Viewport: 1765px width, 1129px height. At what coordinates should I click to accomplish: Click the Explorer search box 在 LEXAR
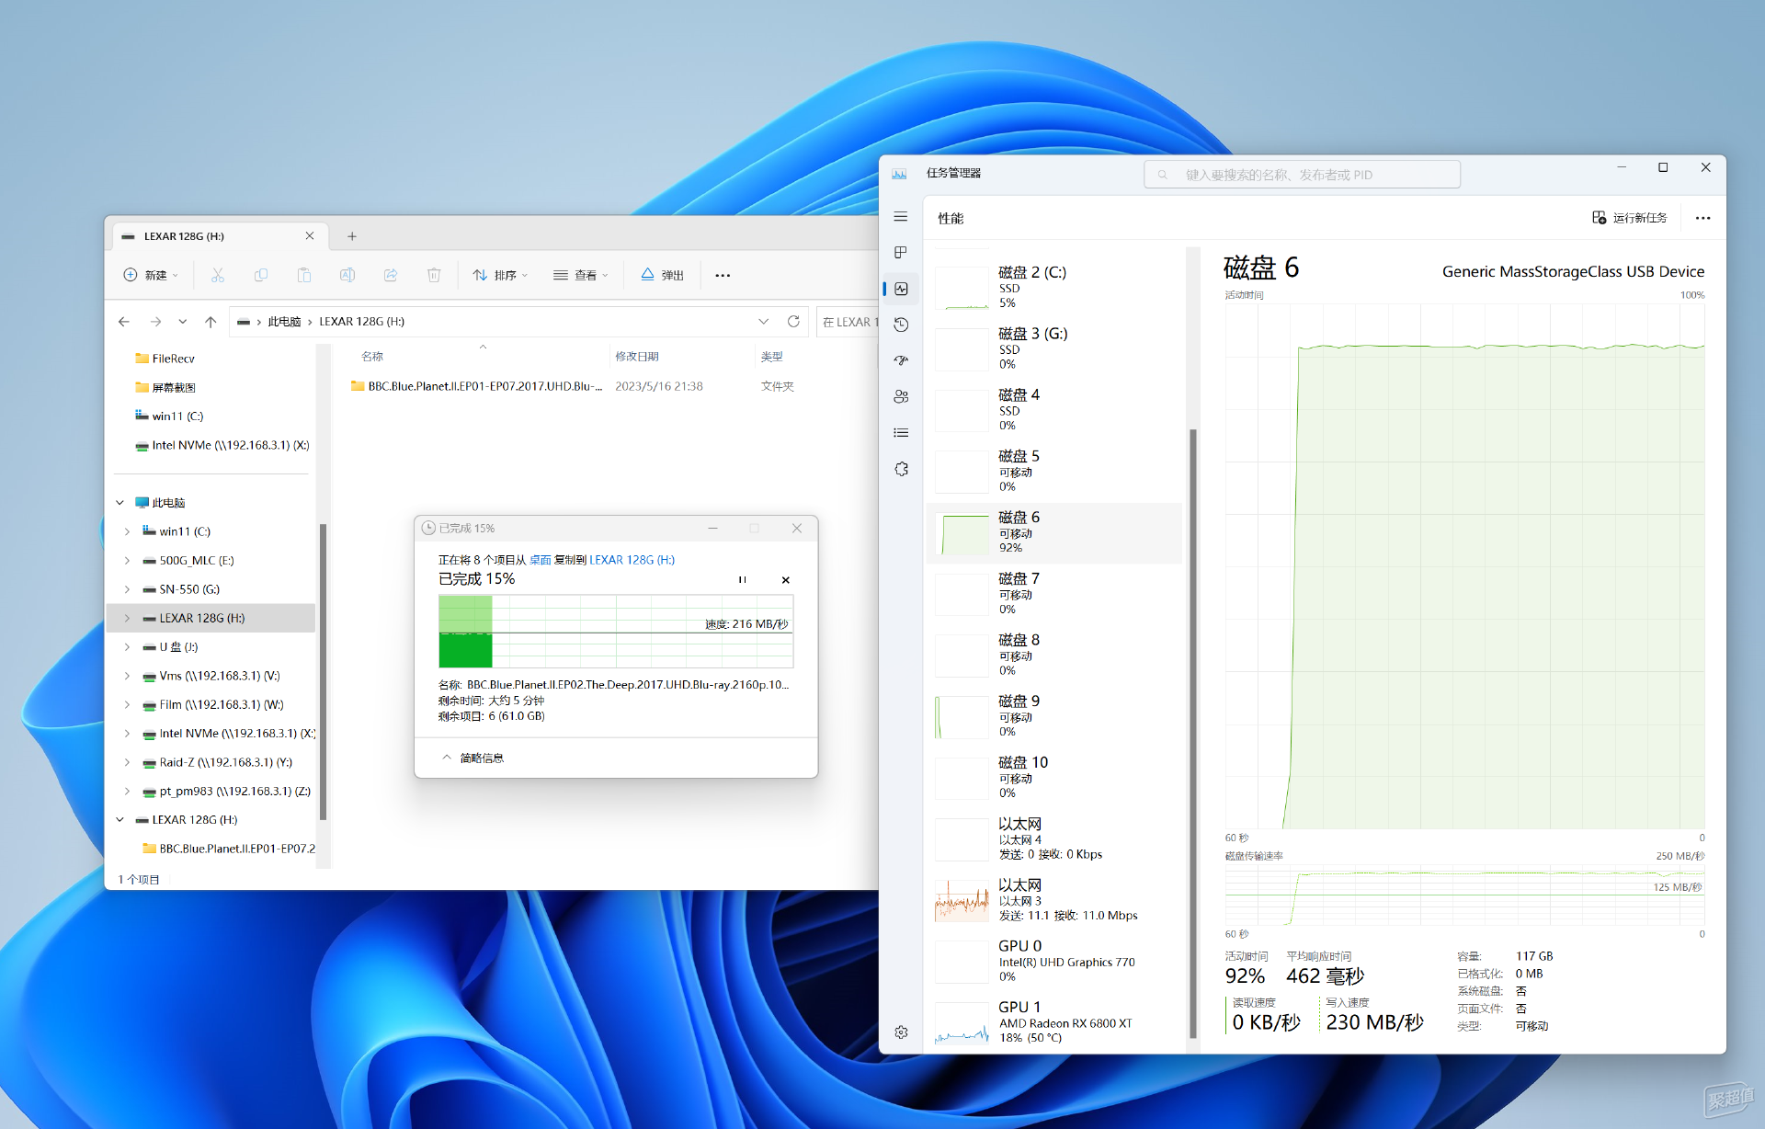[848, 322]
